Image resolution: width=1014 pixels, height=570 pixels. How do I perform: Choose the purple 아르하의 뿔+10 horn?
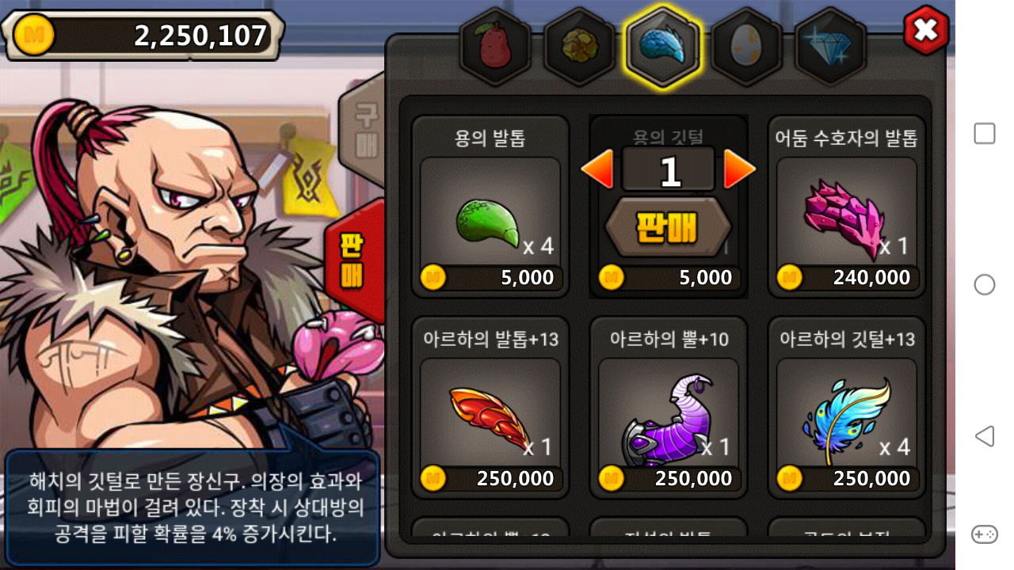pos(669,408)
